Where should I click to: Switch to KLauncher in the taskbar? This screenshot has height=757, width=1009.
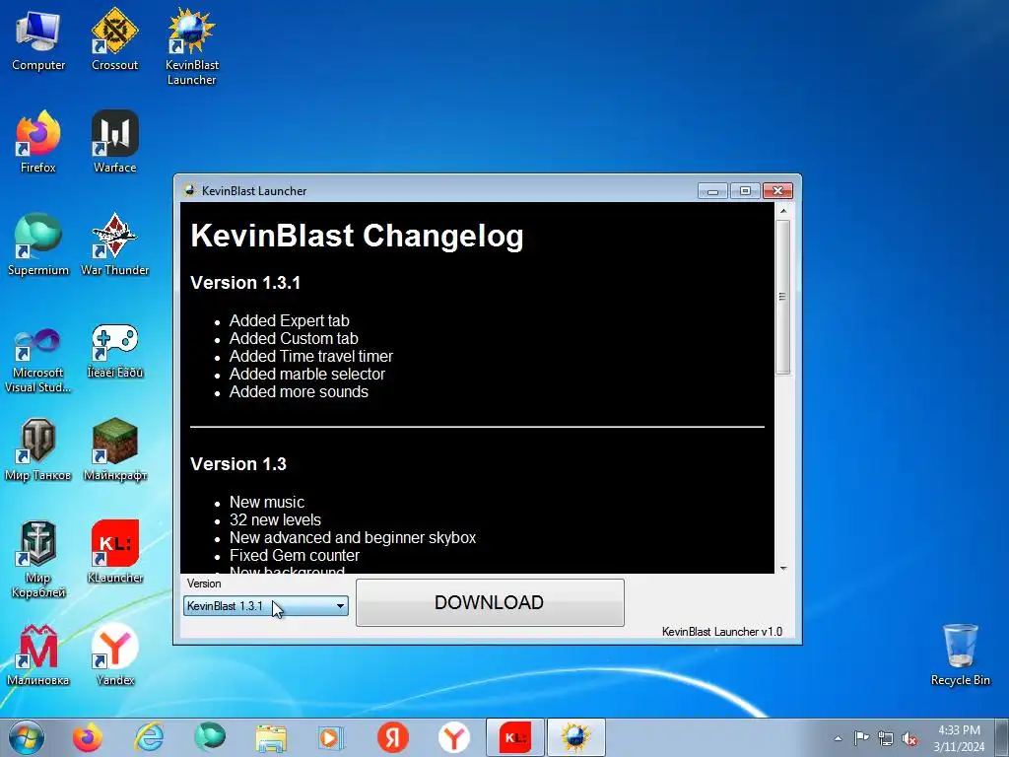pos(515,737)
